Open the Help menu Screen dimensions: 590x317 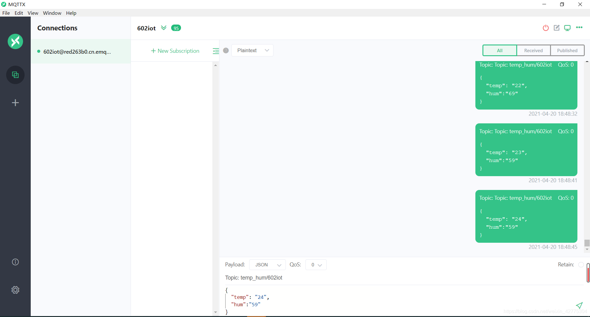tap(71, 13)
